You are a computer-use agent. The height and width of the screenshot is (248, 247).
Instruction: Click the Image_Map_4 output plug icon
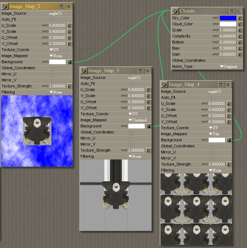pos(164,85)
